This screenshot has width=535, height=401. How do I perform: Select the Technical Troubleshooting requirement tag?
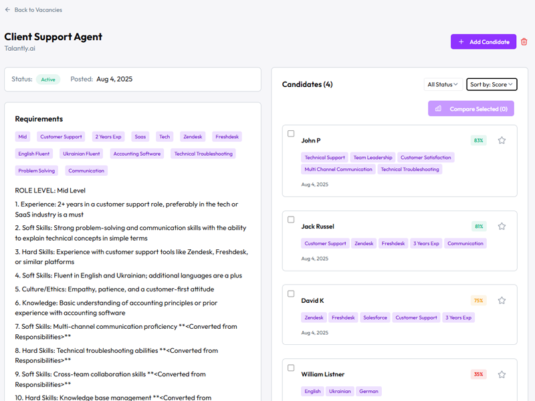203,154
